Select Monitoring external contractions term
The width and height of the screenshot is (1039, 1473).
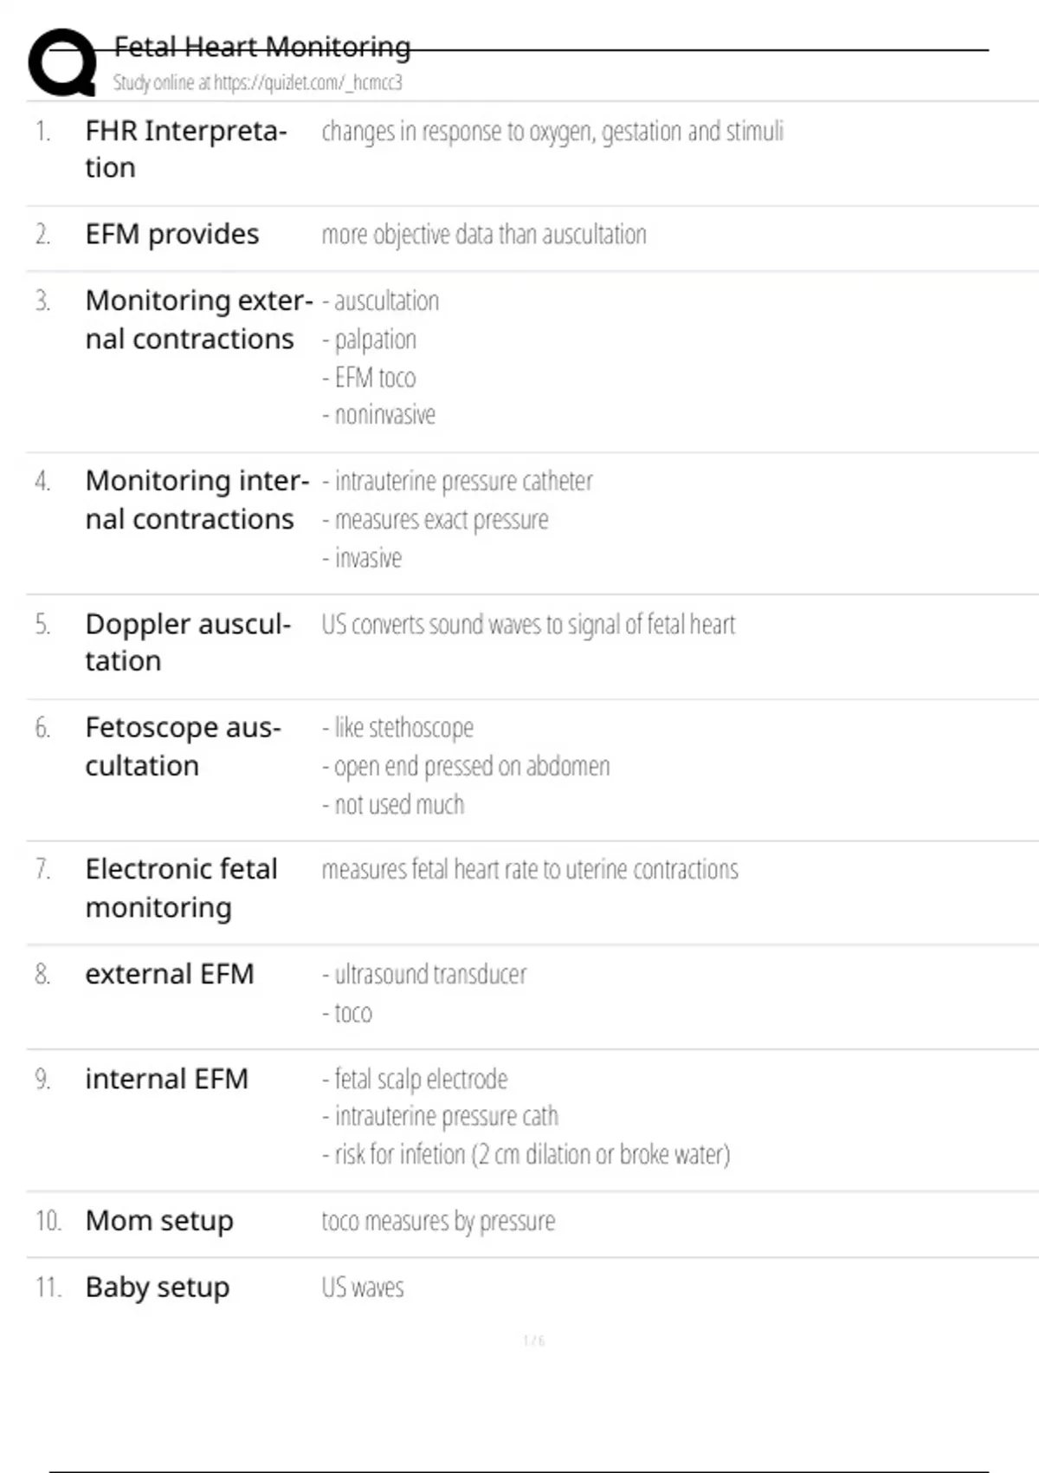click(x=198, y=320)
